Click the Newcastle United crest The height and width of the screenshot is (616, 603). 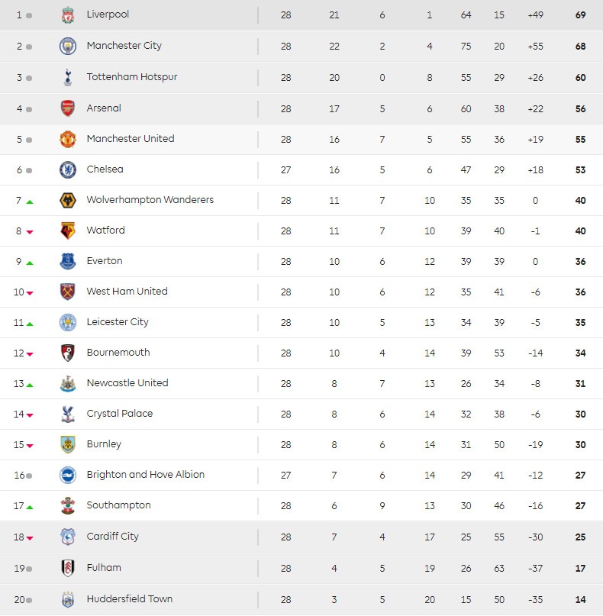[x=68, y=383]
